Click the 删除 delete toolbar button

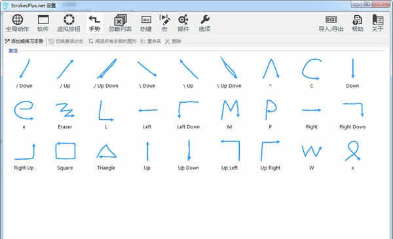173,41
